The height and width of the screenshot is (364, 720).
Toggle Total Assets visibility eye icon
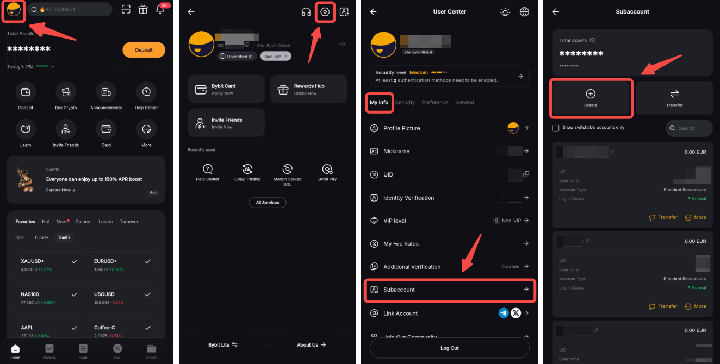pos(593,40)
